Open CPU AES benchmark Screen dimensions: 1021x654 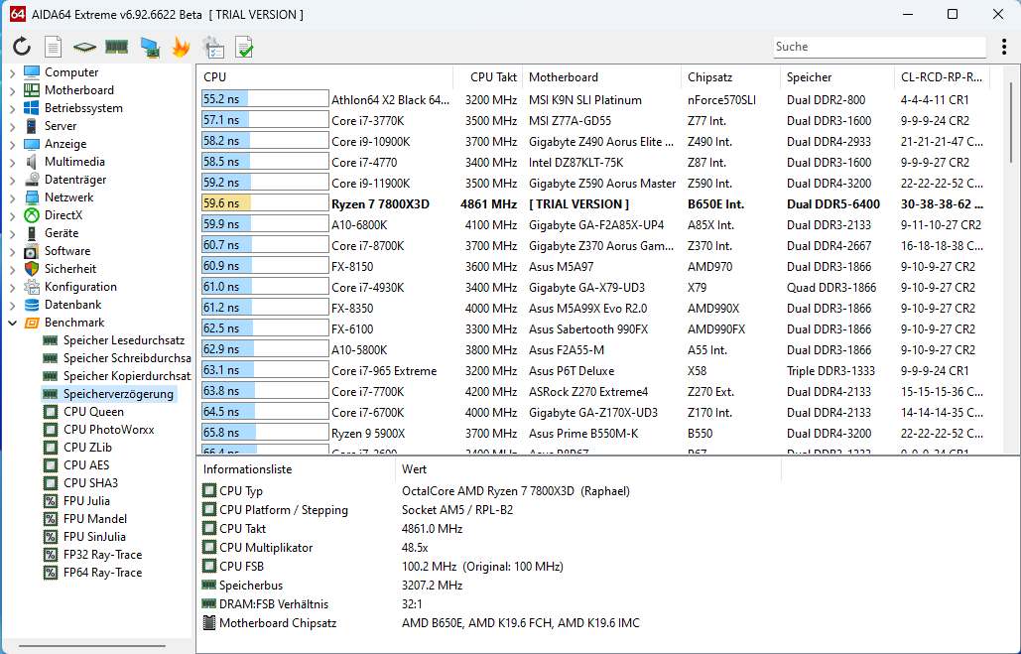point(86,465)
